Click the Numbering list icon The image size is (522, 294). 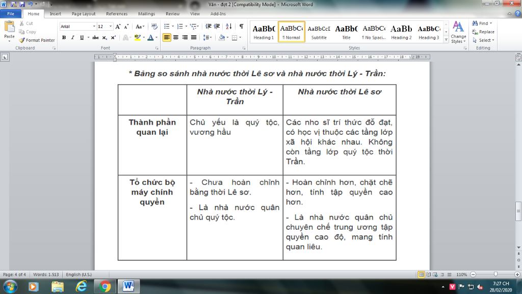pyautogui.click(x=180, y=27)
